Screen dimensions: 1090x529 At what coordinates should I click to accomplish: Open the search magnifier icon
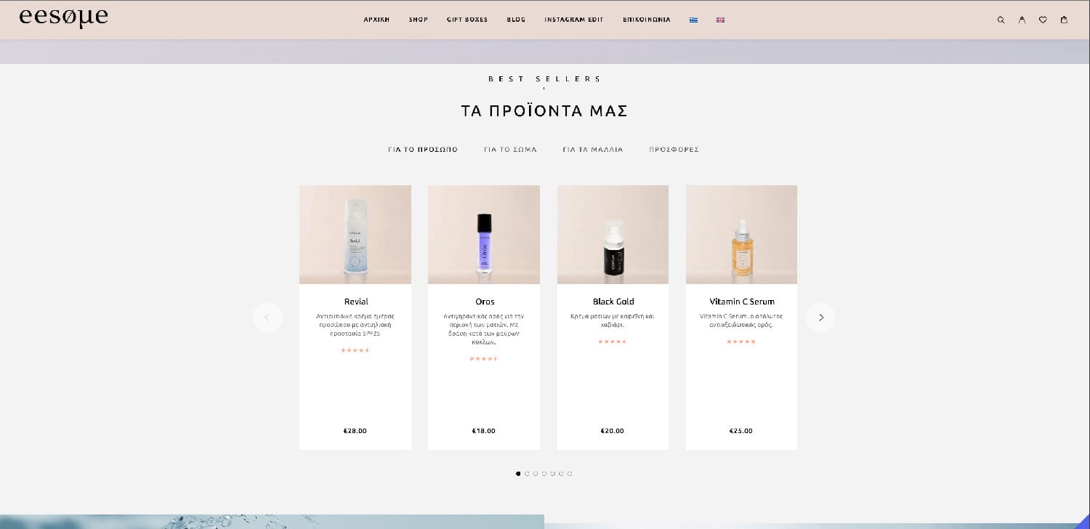[1001, 20]
